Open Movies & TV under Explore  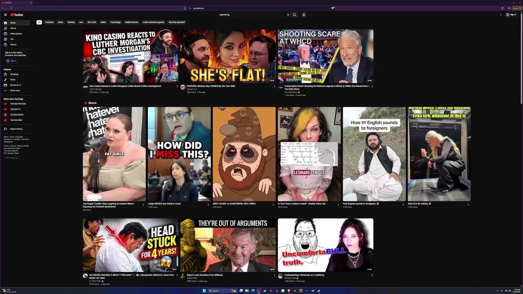coord(16,85)
